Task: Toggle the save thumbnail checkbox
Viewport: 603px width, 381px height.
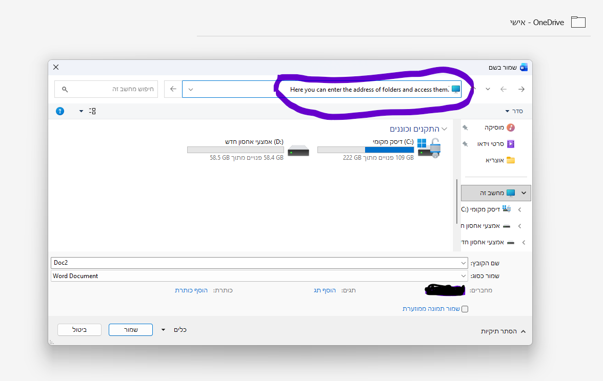Action: coord(465,309)
